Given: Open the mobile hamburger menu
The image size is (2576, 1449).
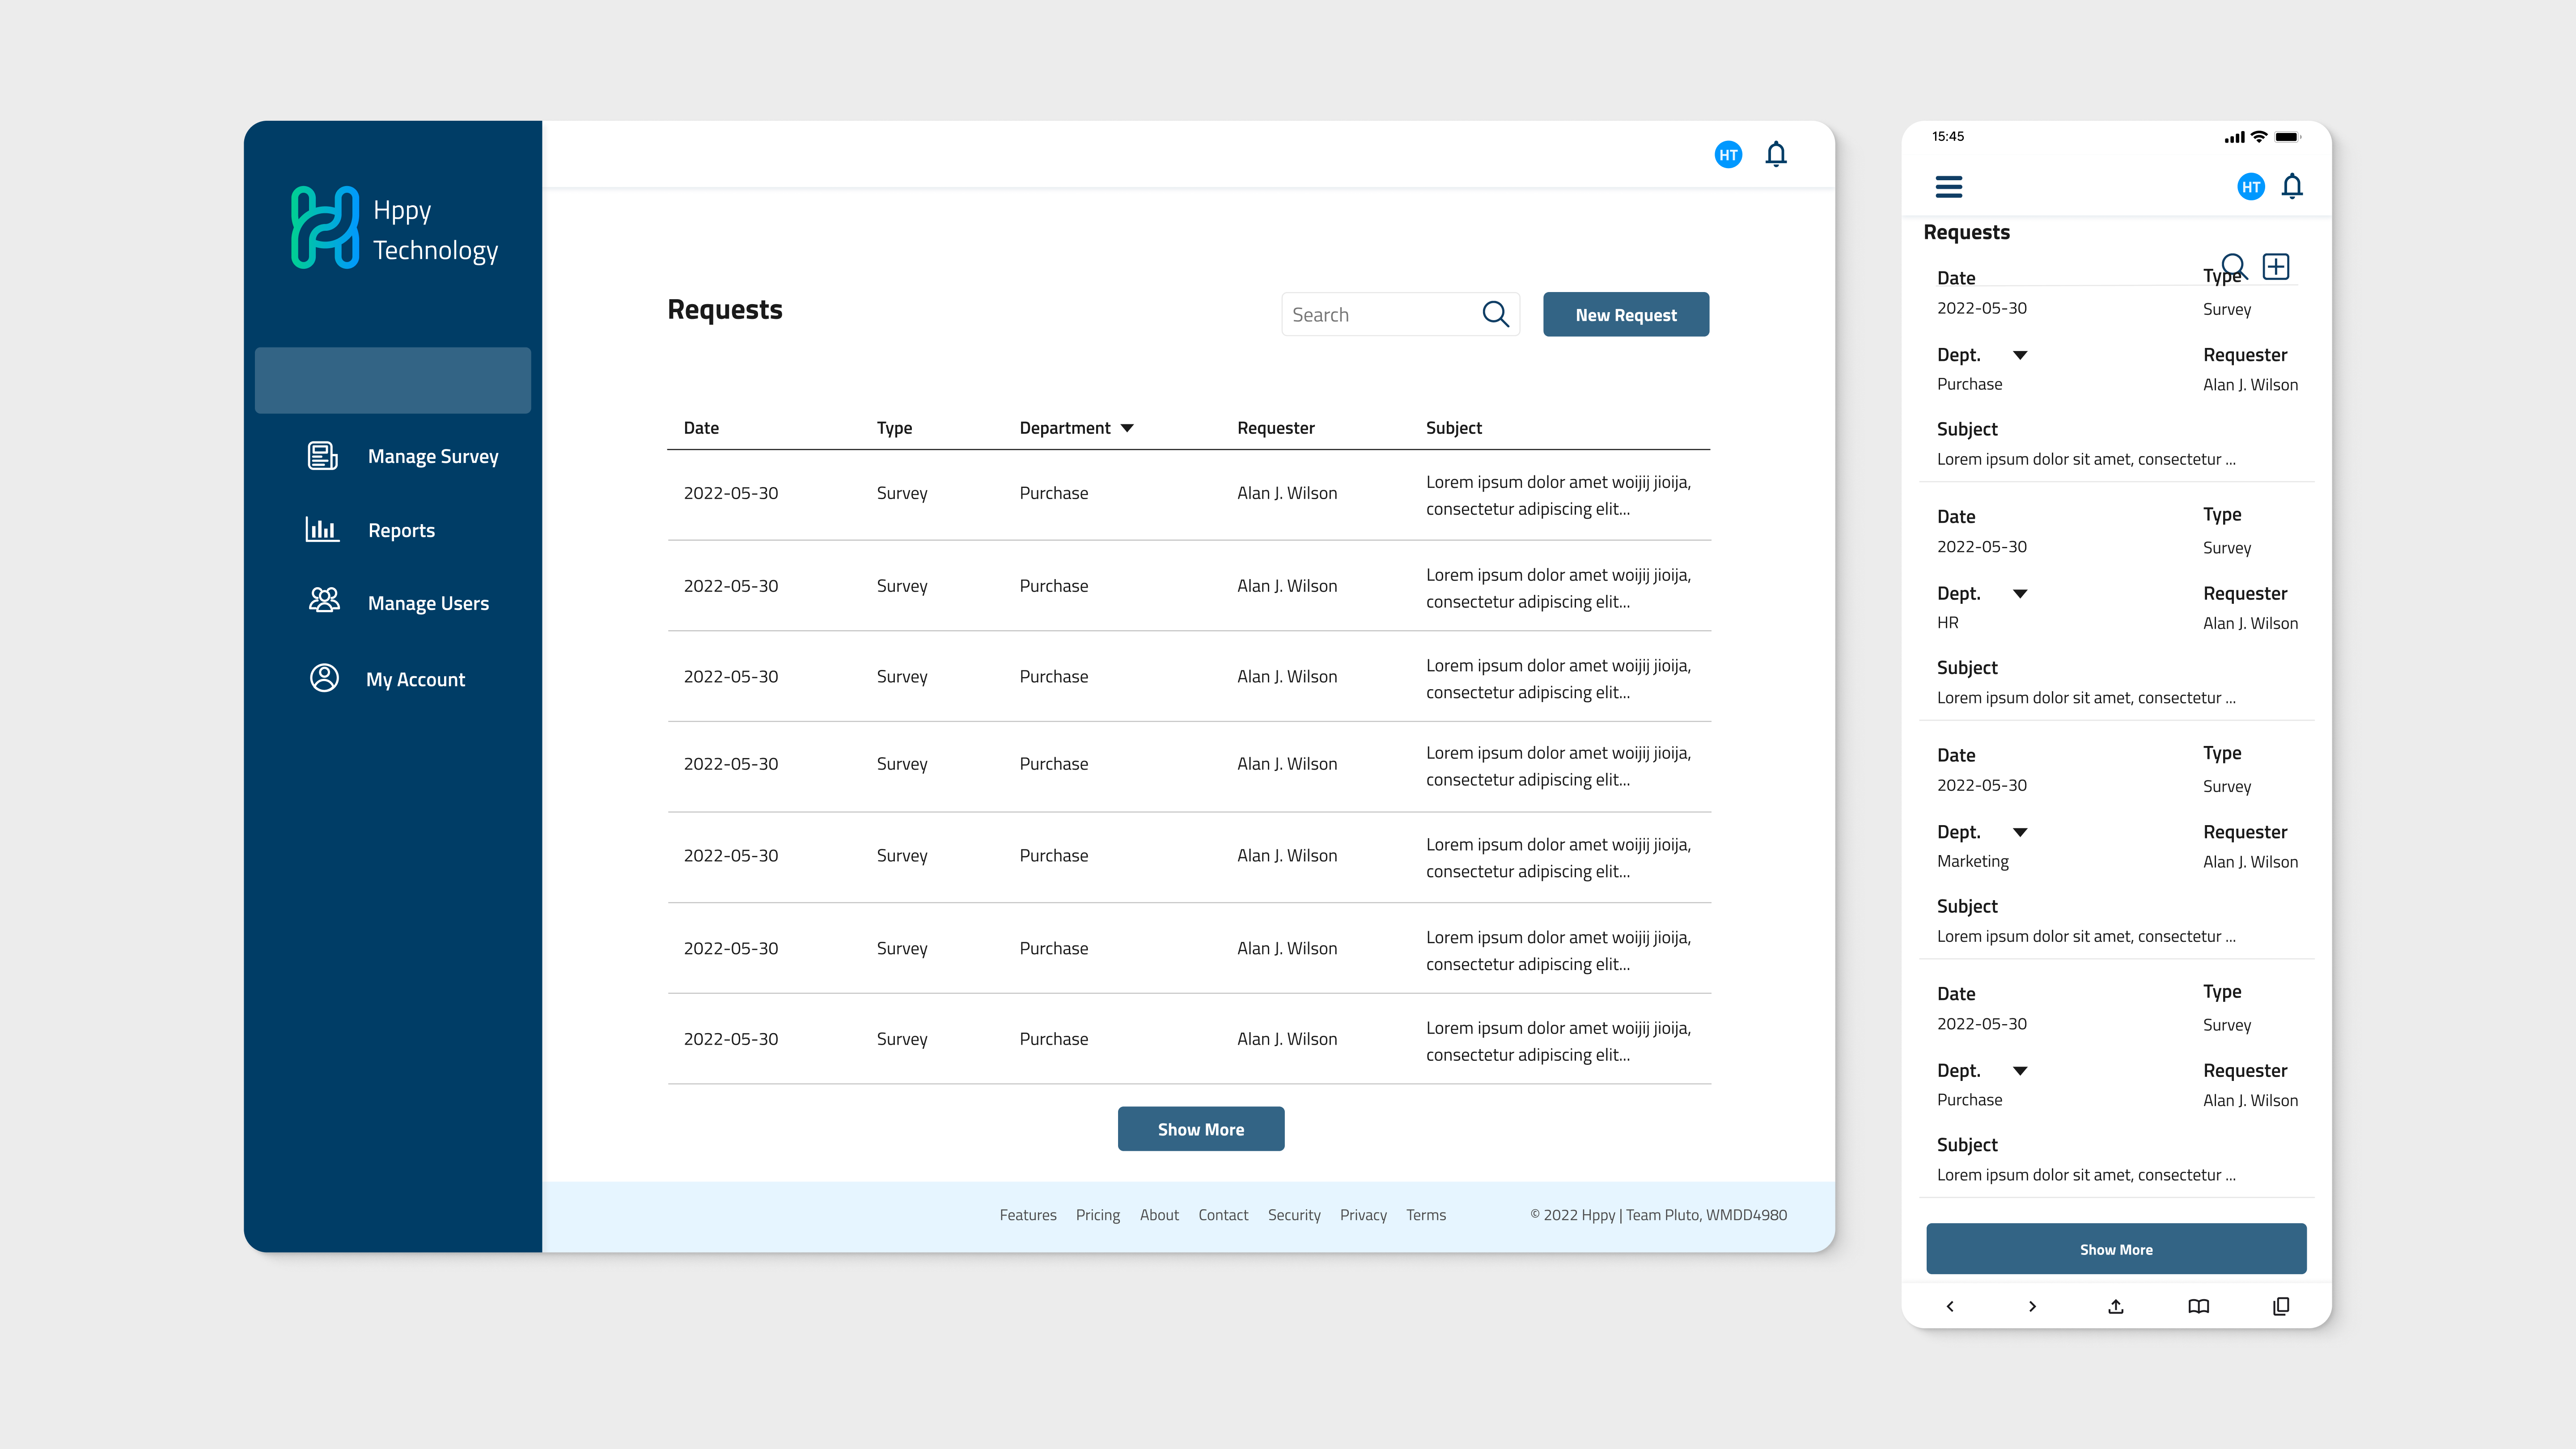Looking at the screenshot, I should coord(1949,187).
